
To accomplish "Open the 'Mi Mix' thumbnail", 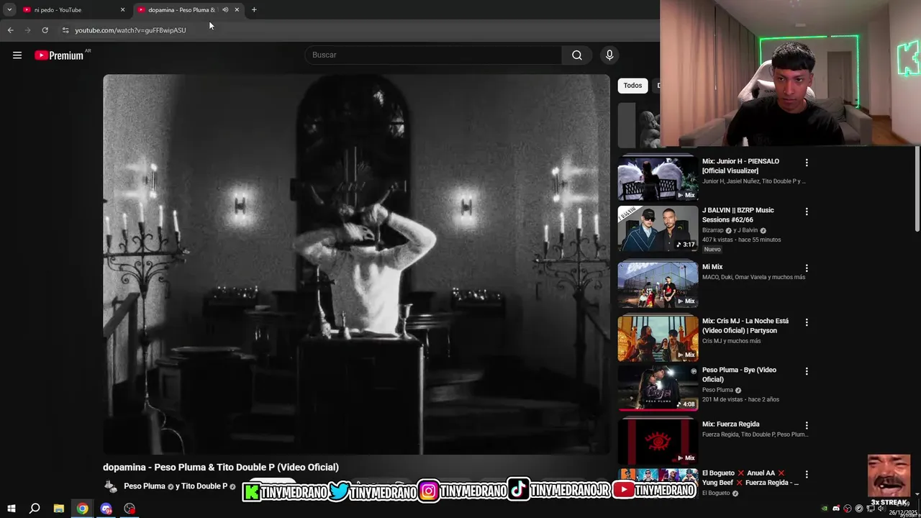I will (x=658, y=284).
